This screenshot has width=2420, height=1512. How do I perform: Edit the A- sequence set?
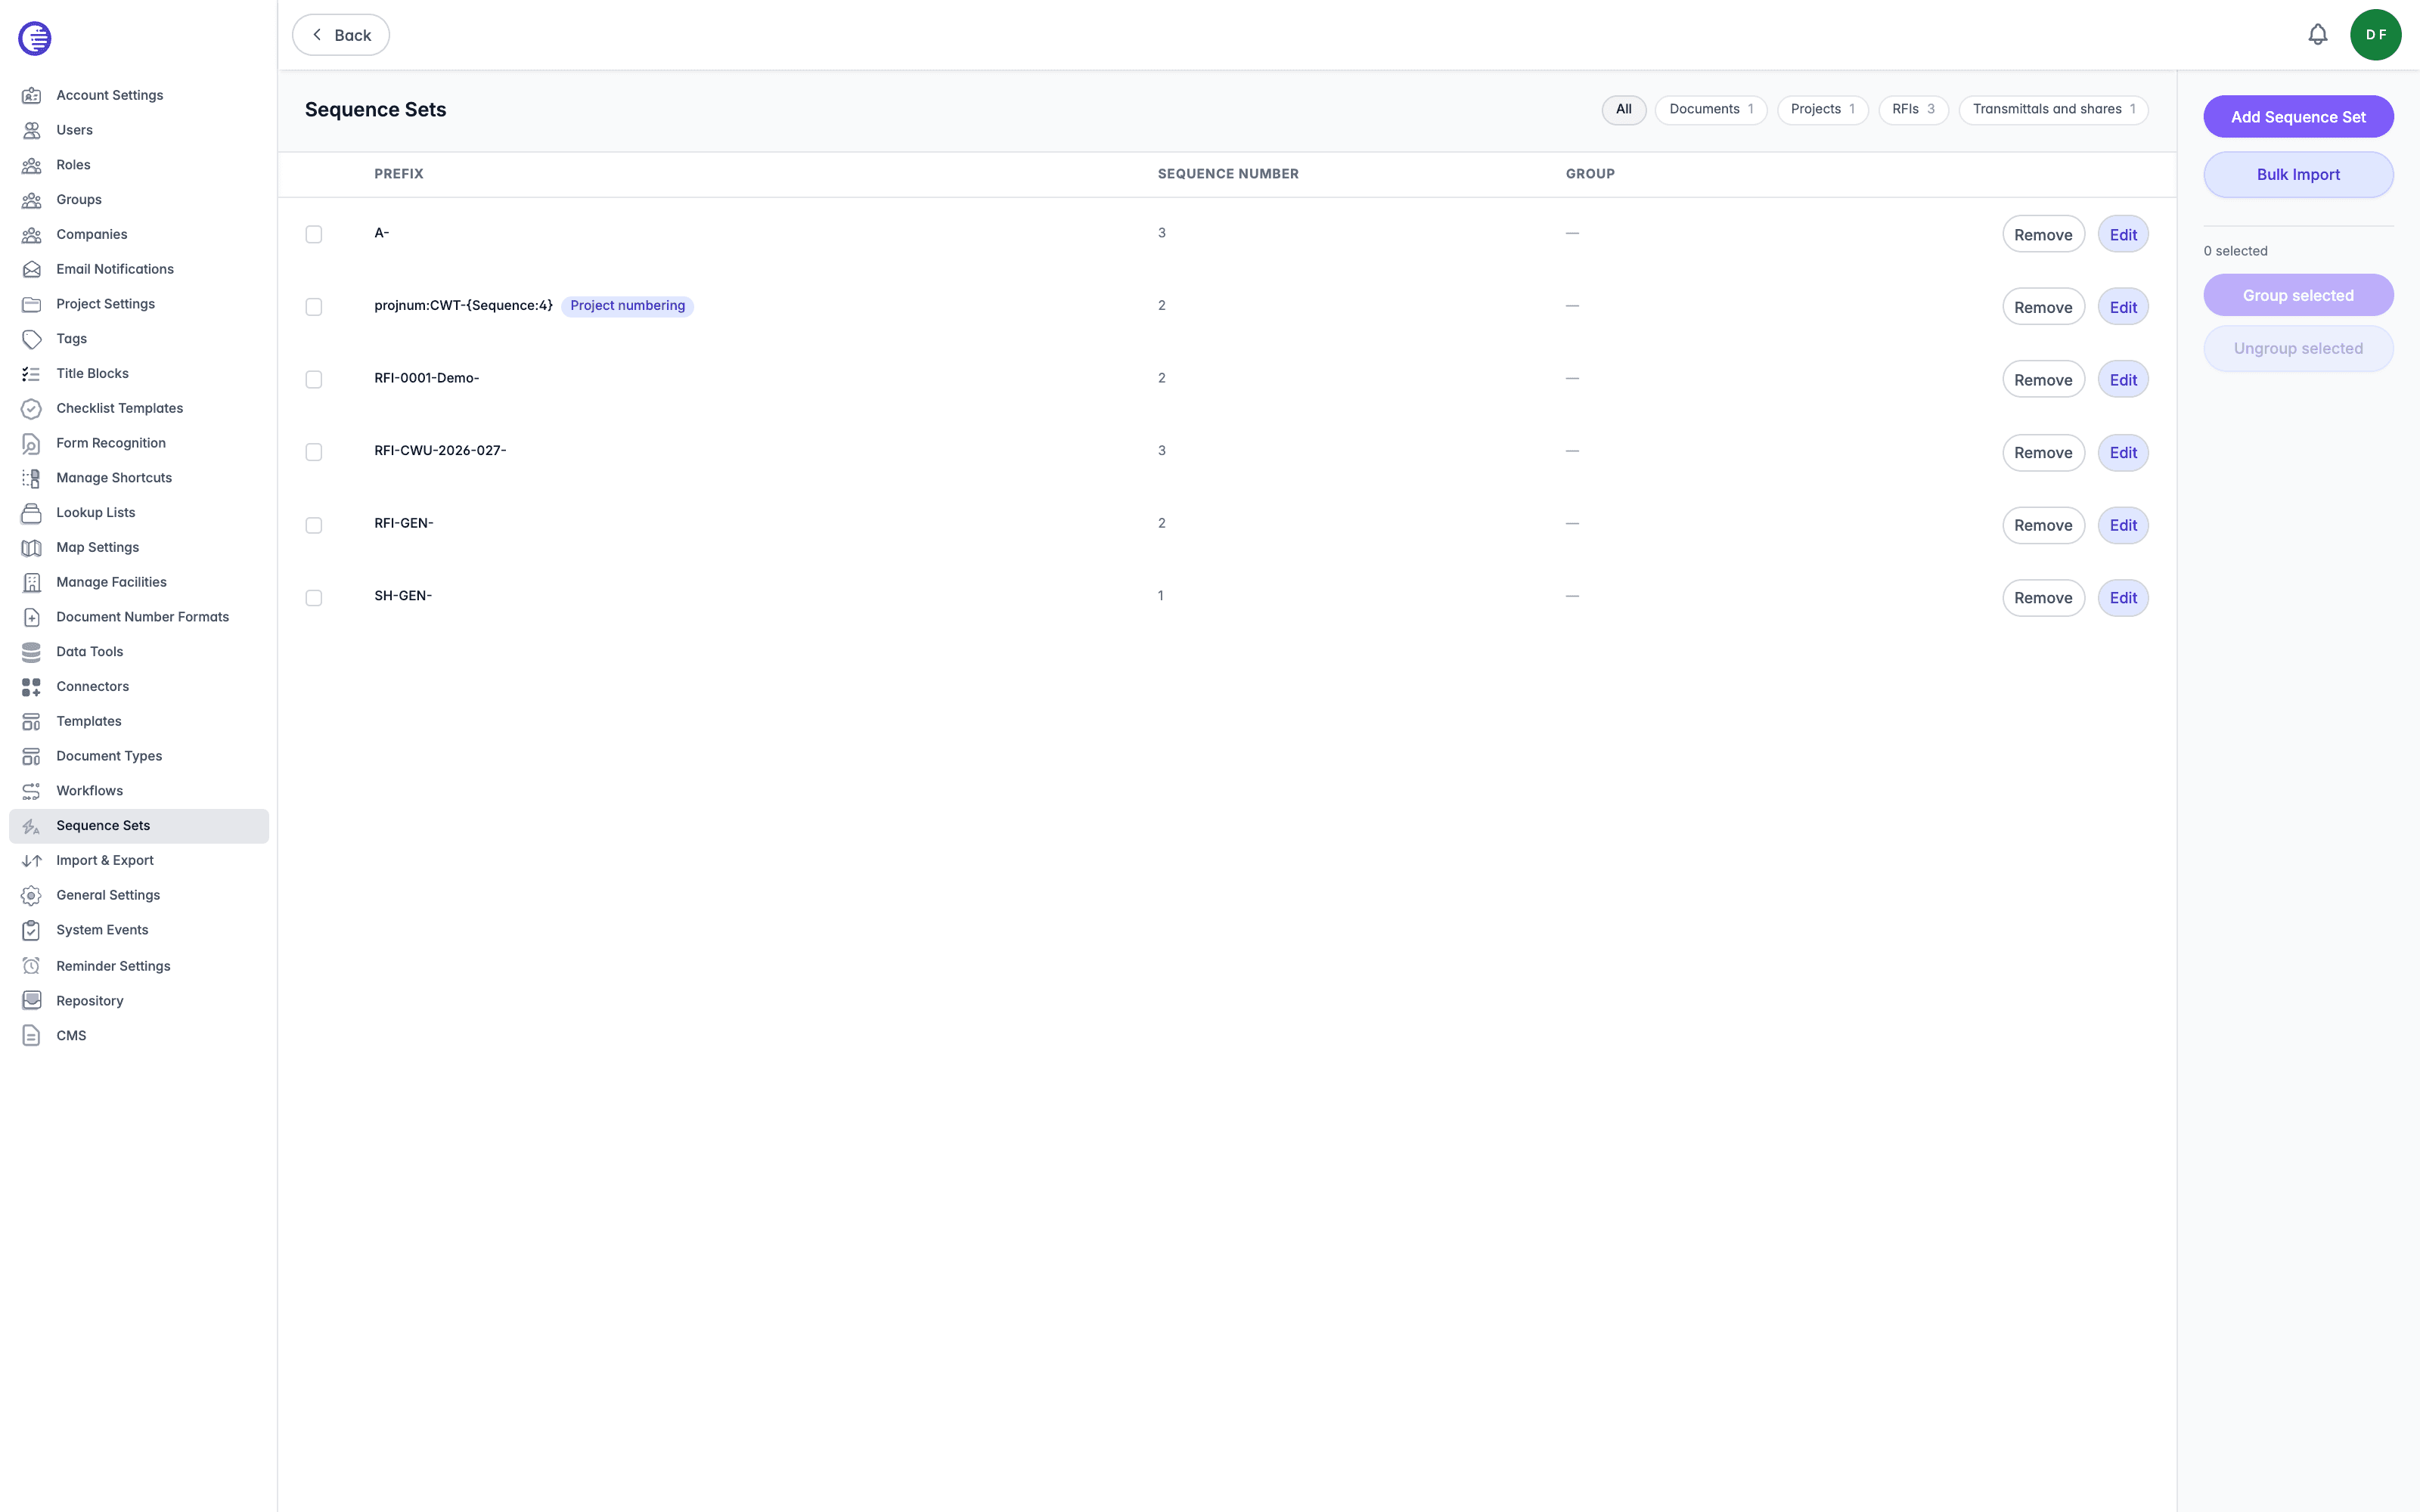(x=2123, y=234)
